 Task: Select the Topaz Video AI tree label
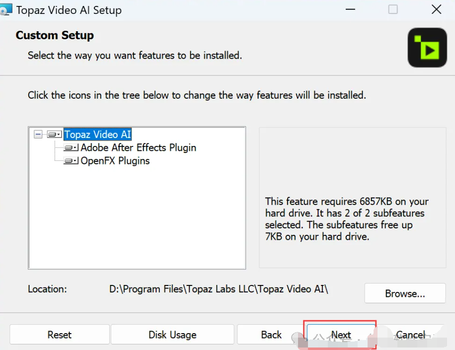tap(98, 135)
